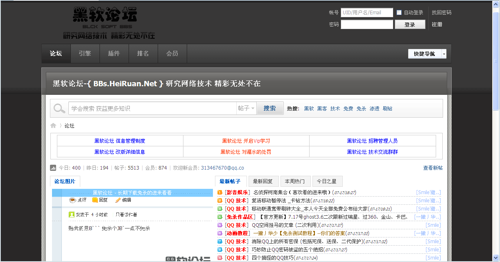Viewport: 500px width, 262px height.
Task: Click rank 4 badge beside 官方更新 ghost3.6
Action: point(220,217)
